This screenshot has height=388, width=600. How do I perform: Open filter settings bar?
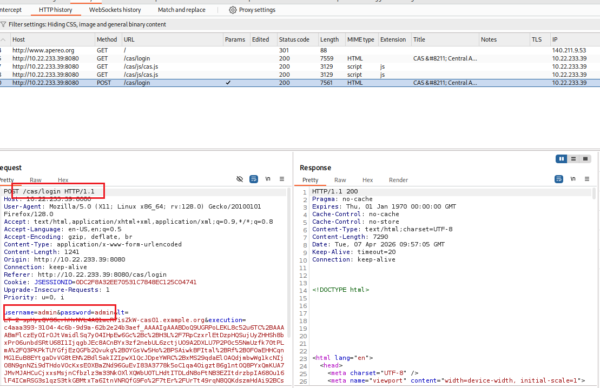coord(300,24)
